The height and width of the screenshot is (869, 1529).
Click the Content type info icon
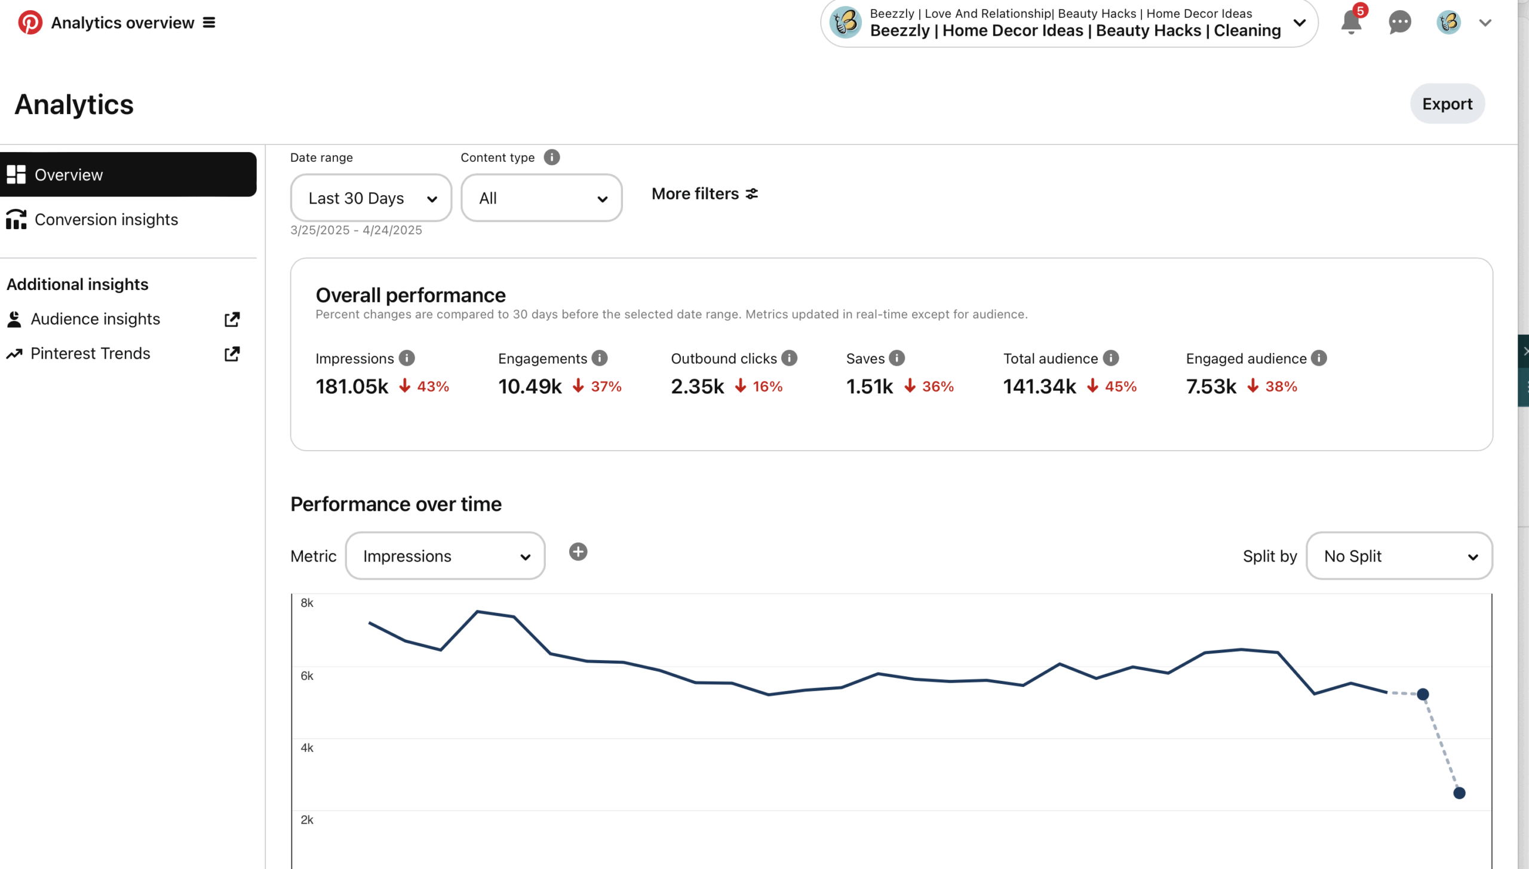pos(552,157)
